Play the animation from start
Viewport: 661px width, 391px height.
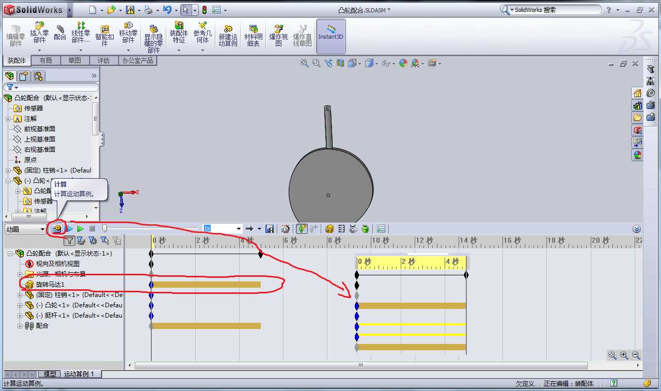click(x=69, y=228)
